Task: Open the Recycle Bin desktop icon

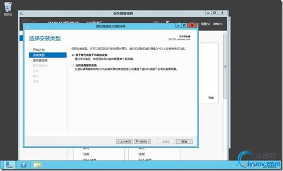Action: (x=8, y=9)
